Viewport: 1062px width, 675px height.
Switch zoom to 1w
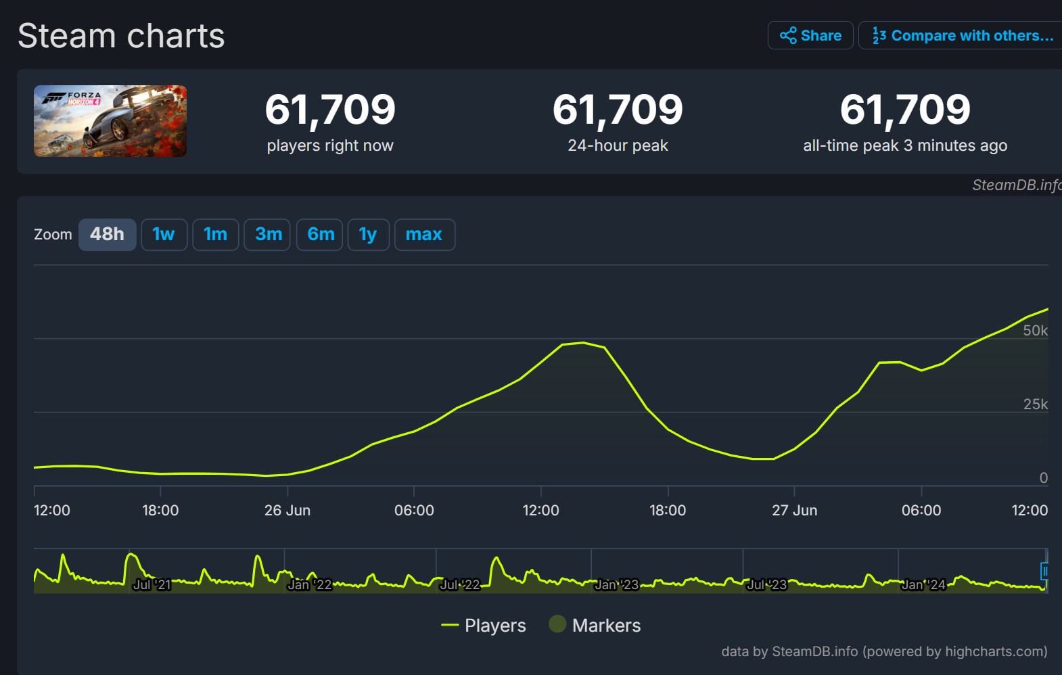pos(164,234)
